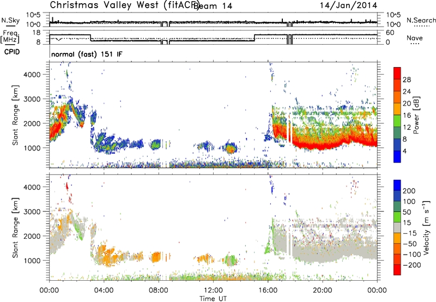
Task: Select the date '14/Jan/2014'
Action: coord(348,5)
